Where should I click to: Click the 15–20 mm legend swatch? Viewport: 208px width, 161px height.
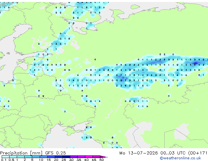(51, 157)
